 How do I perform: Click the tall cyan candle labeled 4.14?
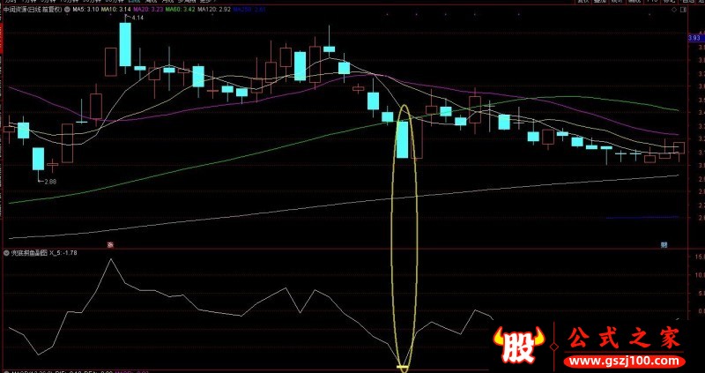125,44
